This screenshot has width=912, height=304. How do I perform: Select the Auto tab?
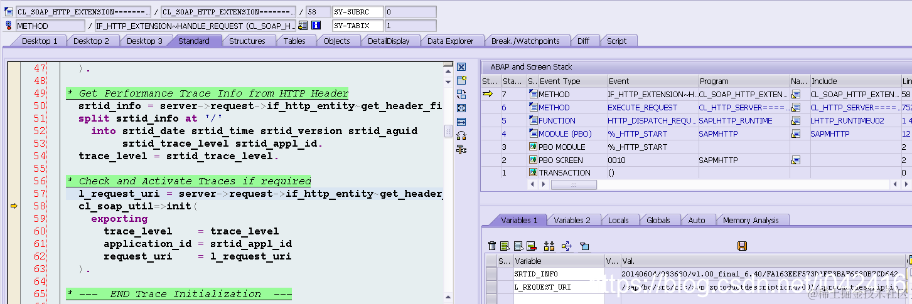[697, 220]
